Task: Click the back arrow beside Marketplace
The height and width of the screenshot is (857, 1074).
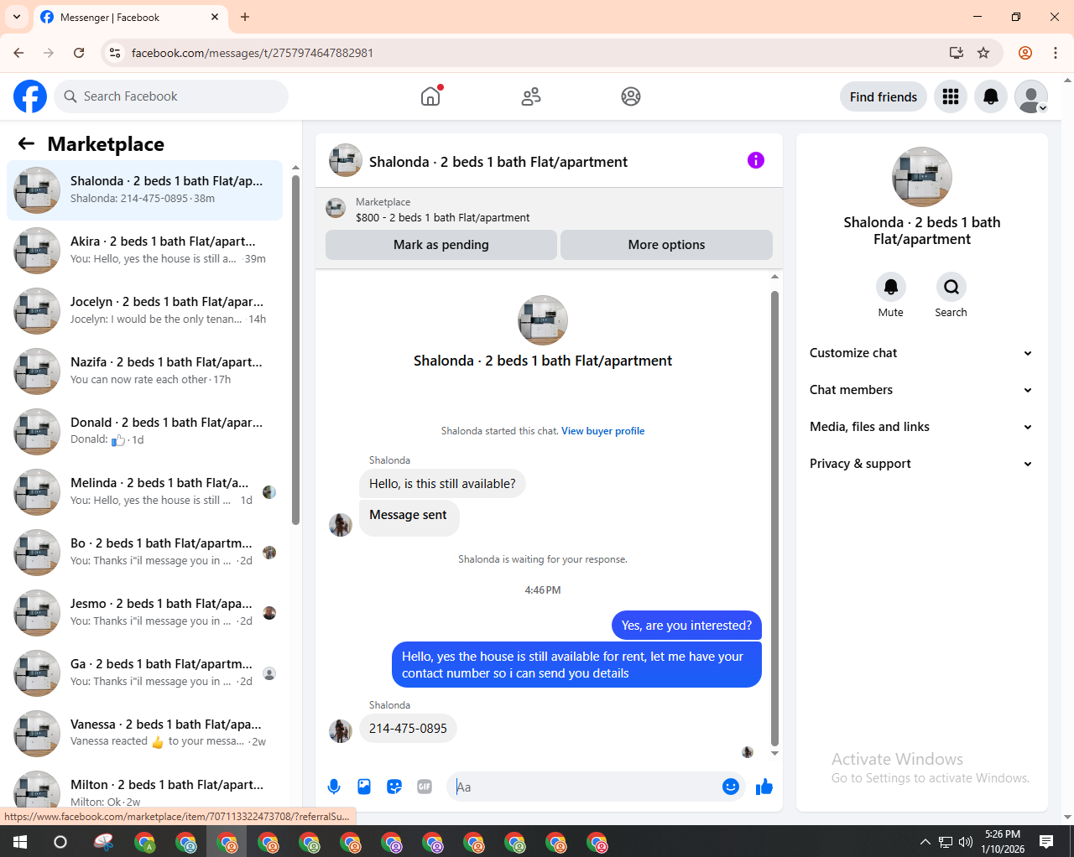Action: click(x=26, y=143)
